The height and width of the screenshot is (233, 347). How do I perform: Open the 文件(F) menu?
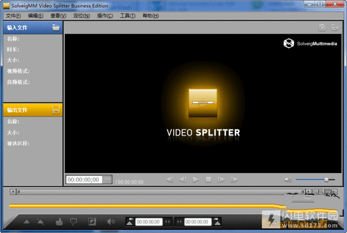13,16
